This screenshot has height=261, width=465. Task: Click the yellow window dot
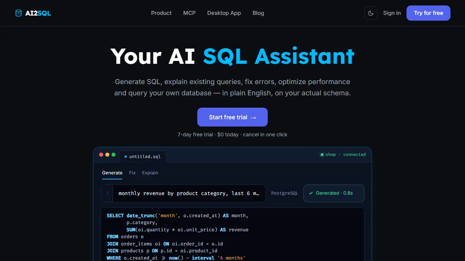click(107, 154)
